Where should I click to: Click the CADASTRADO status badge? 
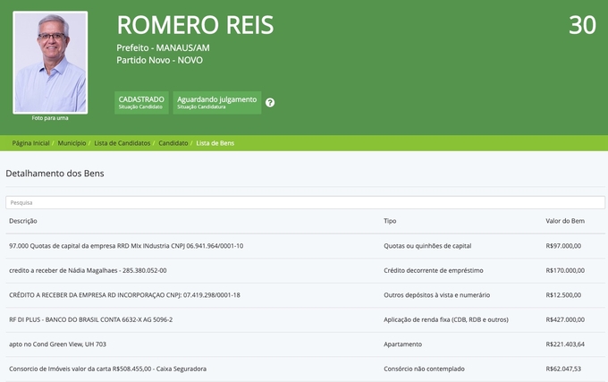click(141, 103)
